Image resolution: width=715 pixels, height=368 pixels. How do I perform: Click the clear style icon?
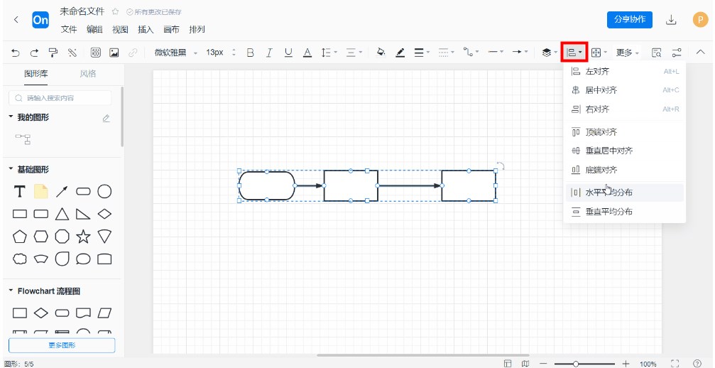point(72,53)
